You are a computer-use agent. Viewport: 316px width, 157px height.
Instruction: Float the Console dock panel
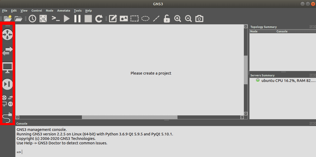point(311,123)
